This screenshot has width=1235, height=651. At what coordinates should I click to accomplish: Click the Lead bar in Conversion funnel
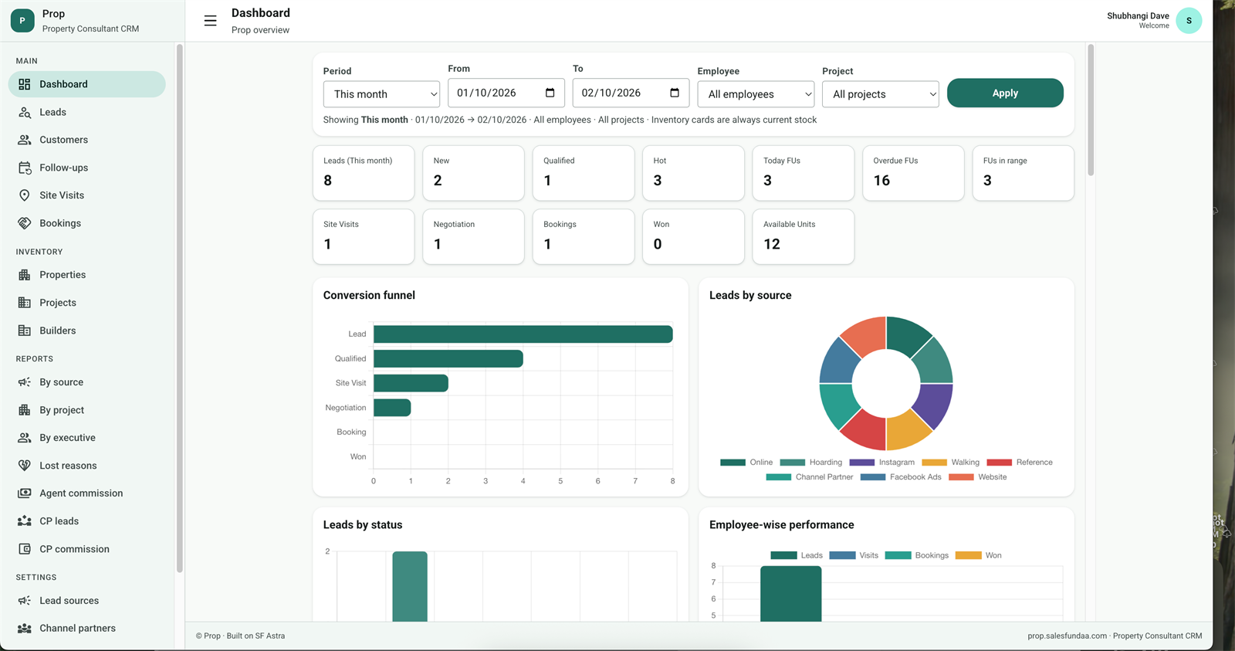pos(523,334)
